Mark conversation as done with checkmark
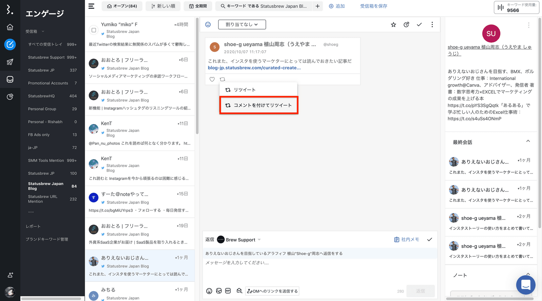The image size is (542, 301). [419, 25]
